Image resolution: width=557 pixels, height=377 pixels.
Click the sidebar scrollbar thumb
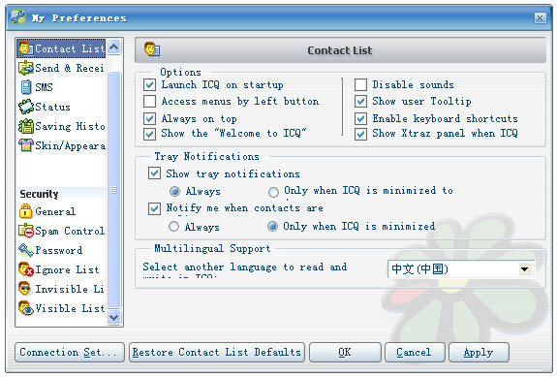114,190
